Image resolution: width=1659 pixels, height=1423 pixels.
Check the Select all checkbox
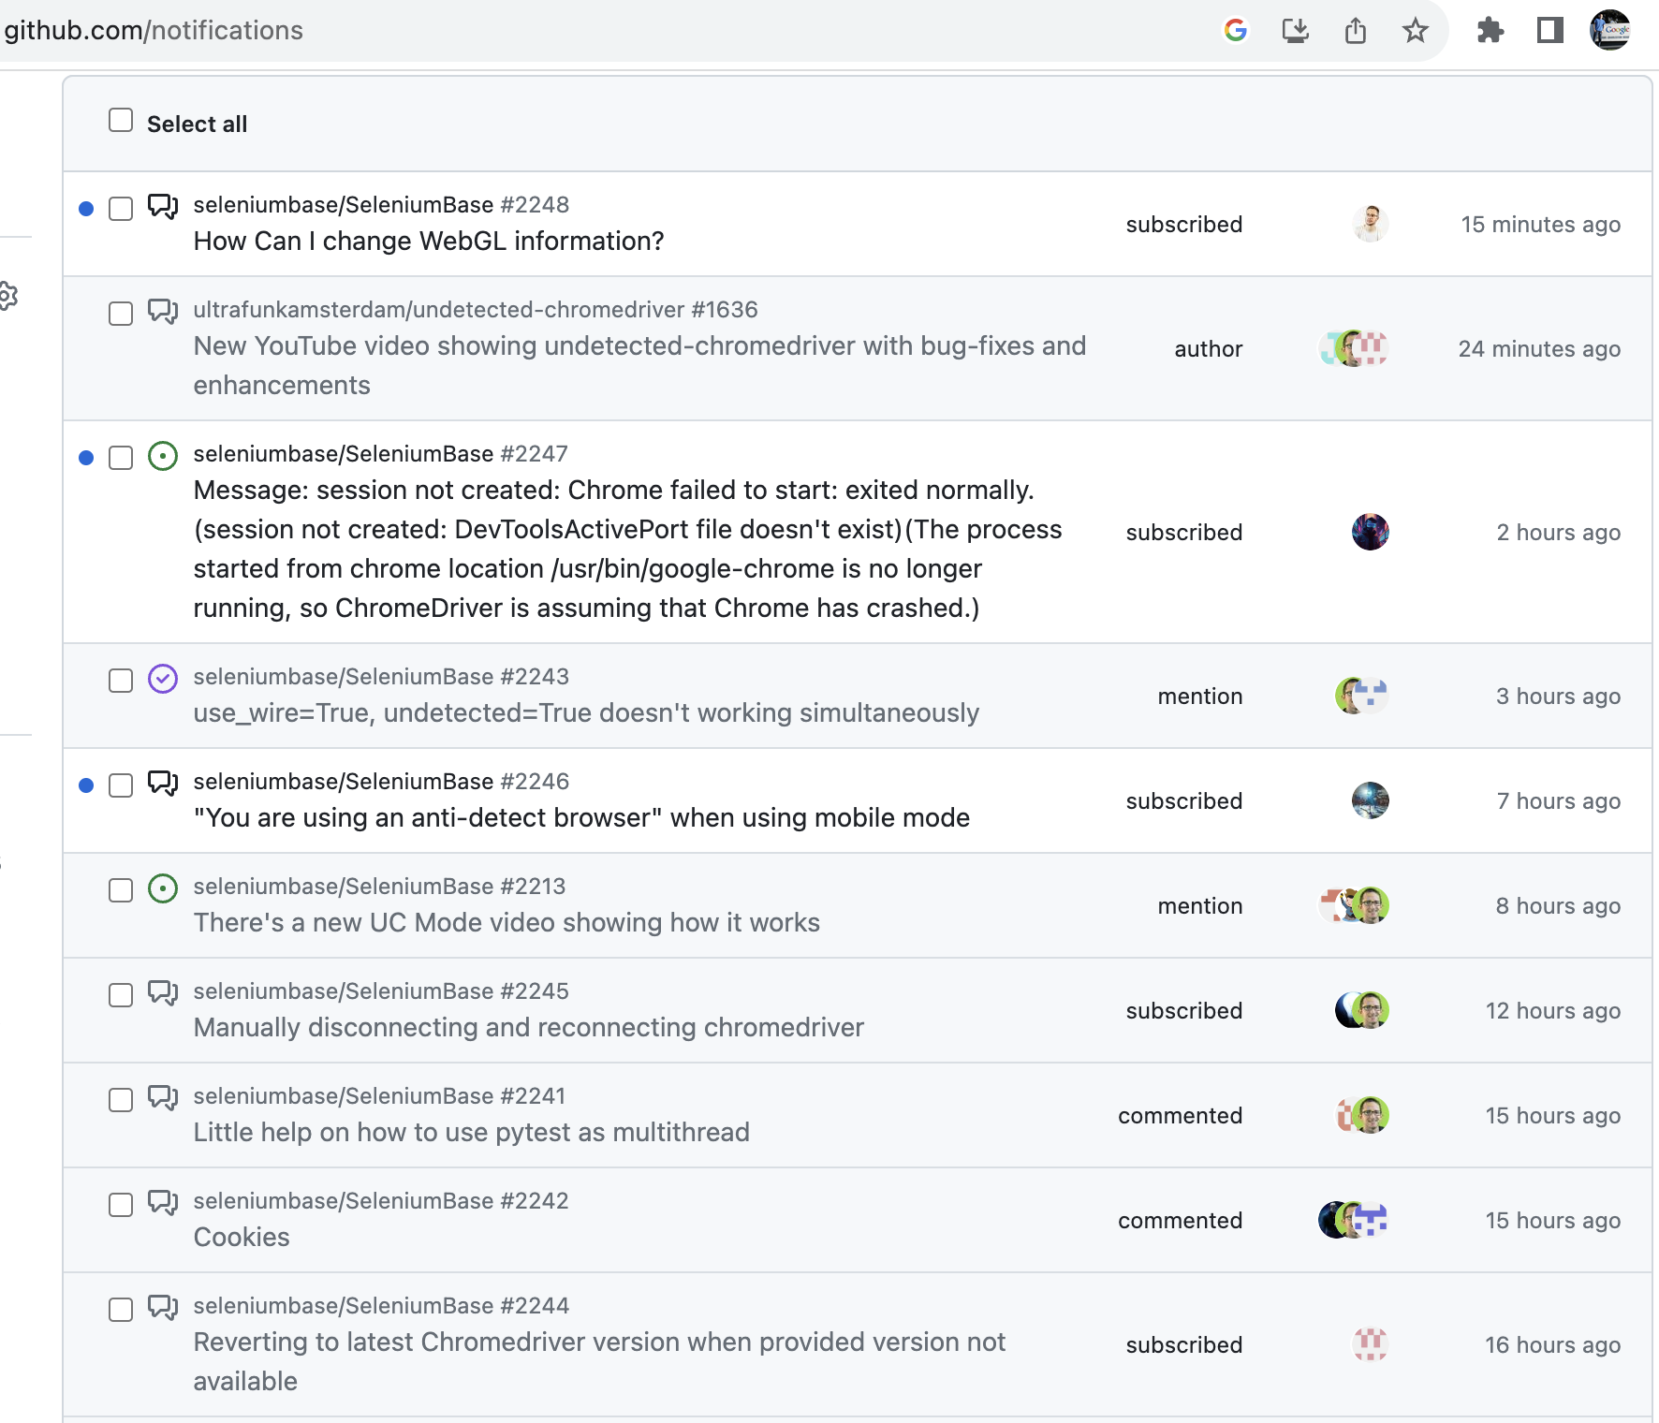pos(121,120)
